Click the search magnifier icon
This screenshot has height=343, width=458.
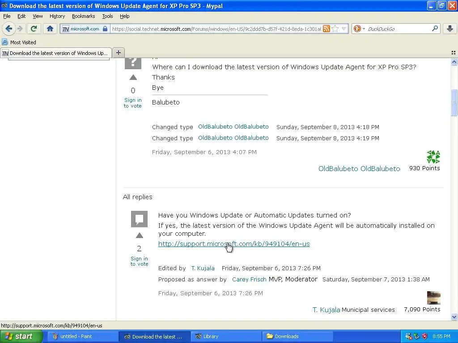point(435,29)
